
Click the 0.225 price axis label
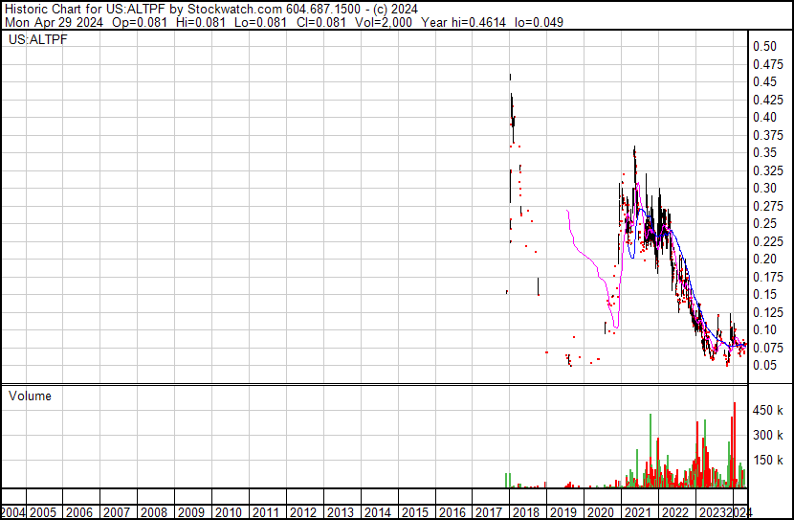(x=768, y=241)
